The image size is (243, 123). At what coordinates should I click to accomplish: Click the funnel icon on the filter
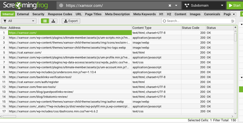(5, 21)
